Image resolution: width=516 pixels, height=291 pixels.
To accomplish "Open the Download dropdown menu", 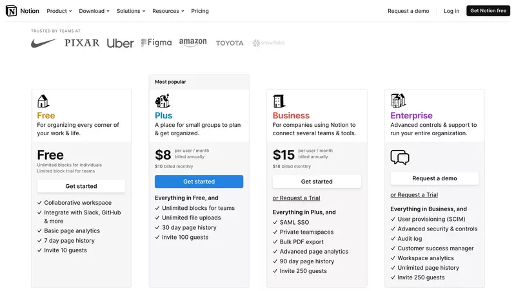I will [94, 11].
